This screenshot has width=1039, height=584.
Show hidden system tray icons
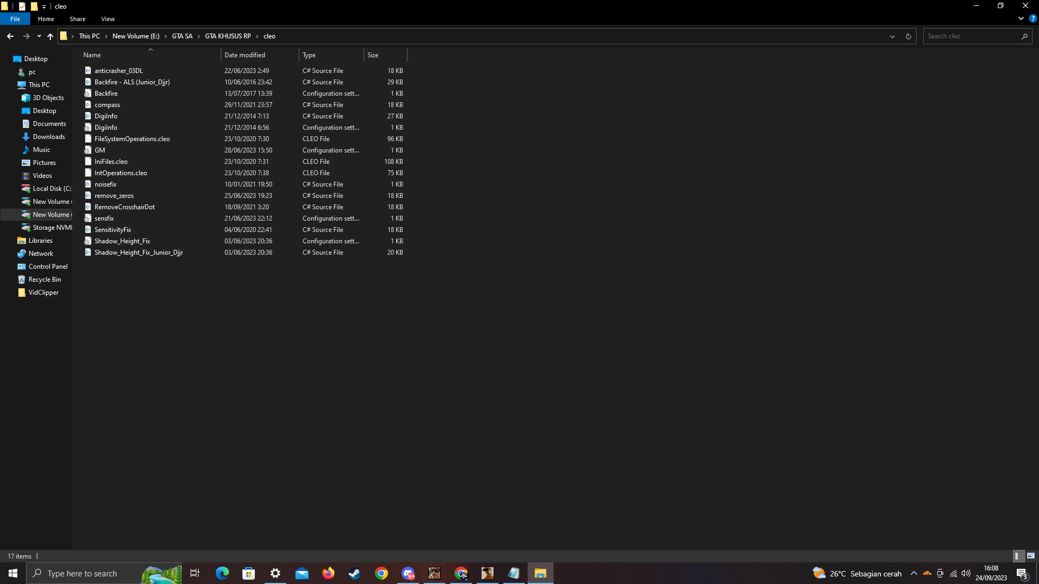pyautogui.click(x=913, y=573)
